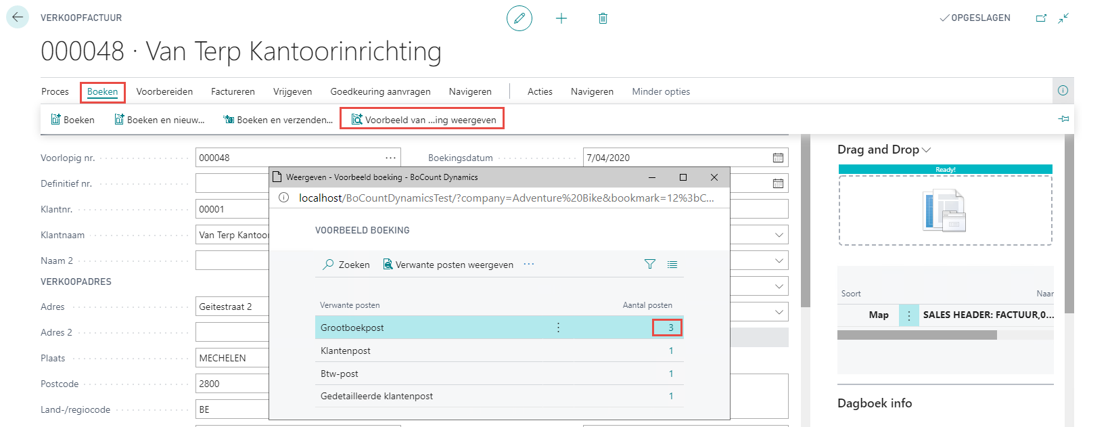
Task: Expand the Drag and Drop section chevron
Action: [x=927, y=150]
